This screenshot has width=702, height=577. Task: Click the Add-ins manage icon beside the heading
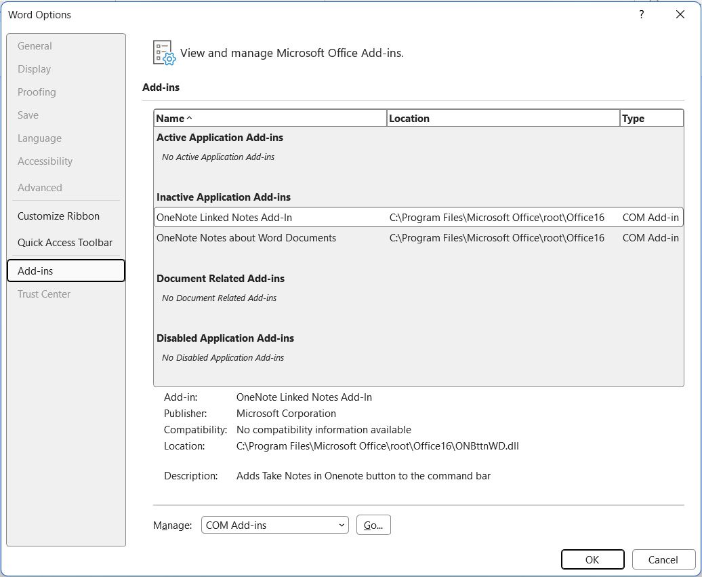point(164,53)
